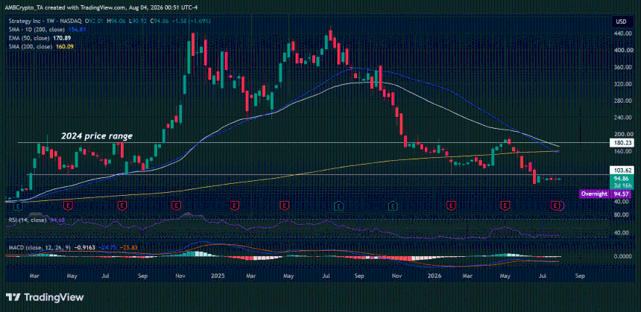Click the 160.00 price axis label
This screenshot has width=641, height=312.
(x=624, y=151)
